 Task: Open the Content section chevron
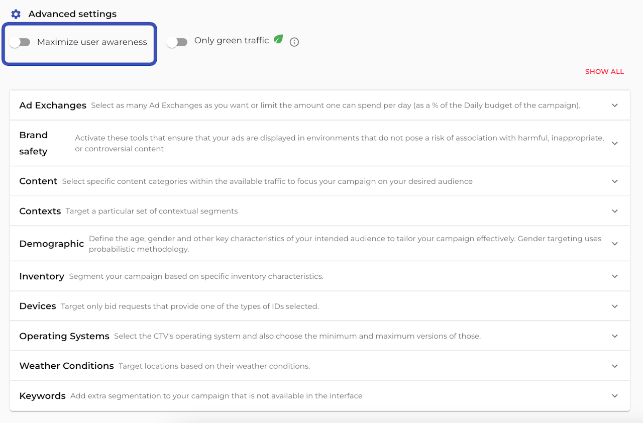615,181
